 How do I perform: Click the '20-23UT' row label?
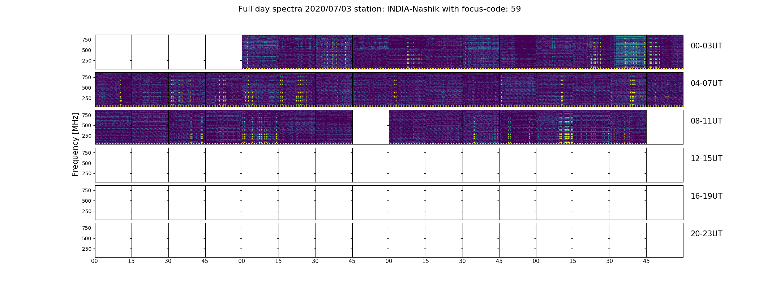pos(706,234)
